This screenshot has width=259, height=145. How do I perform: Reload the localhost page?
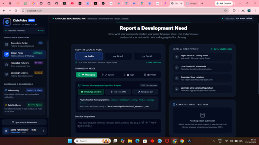pyautogui.click(x=16, y=11)
